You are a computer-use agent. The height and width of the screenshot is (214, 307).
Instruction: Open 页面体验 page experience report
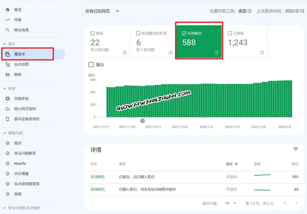[21, 99]
